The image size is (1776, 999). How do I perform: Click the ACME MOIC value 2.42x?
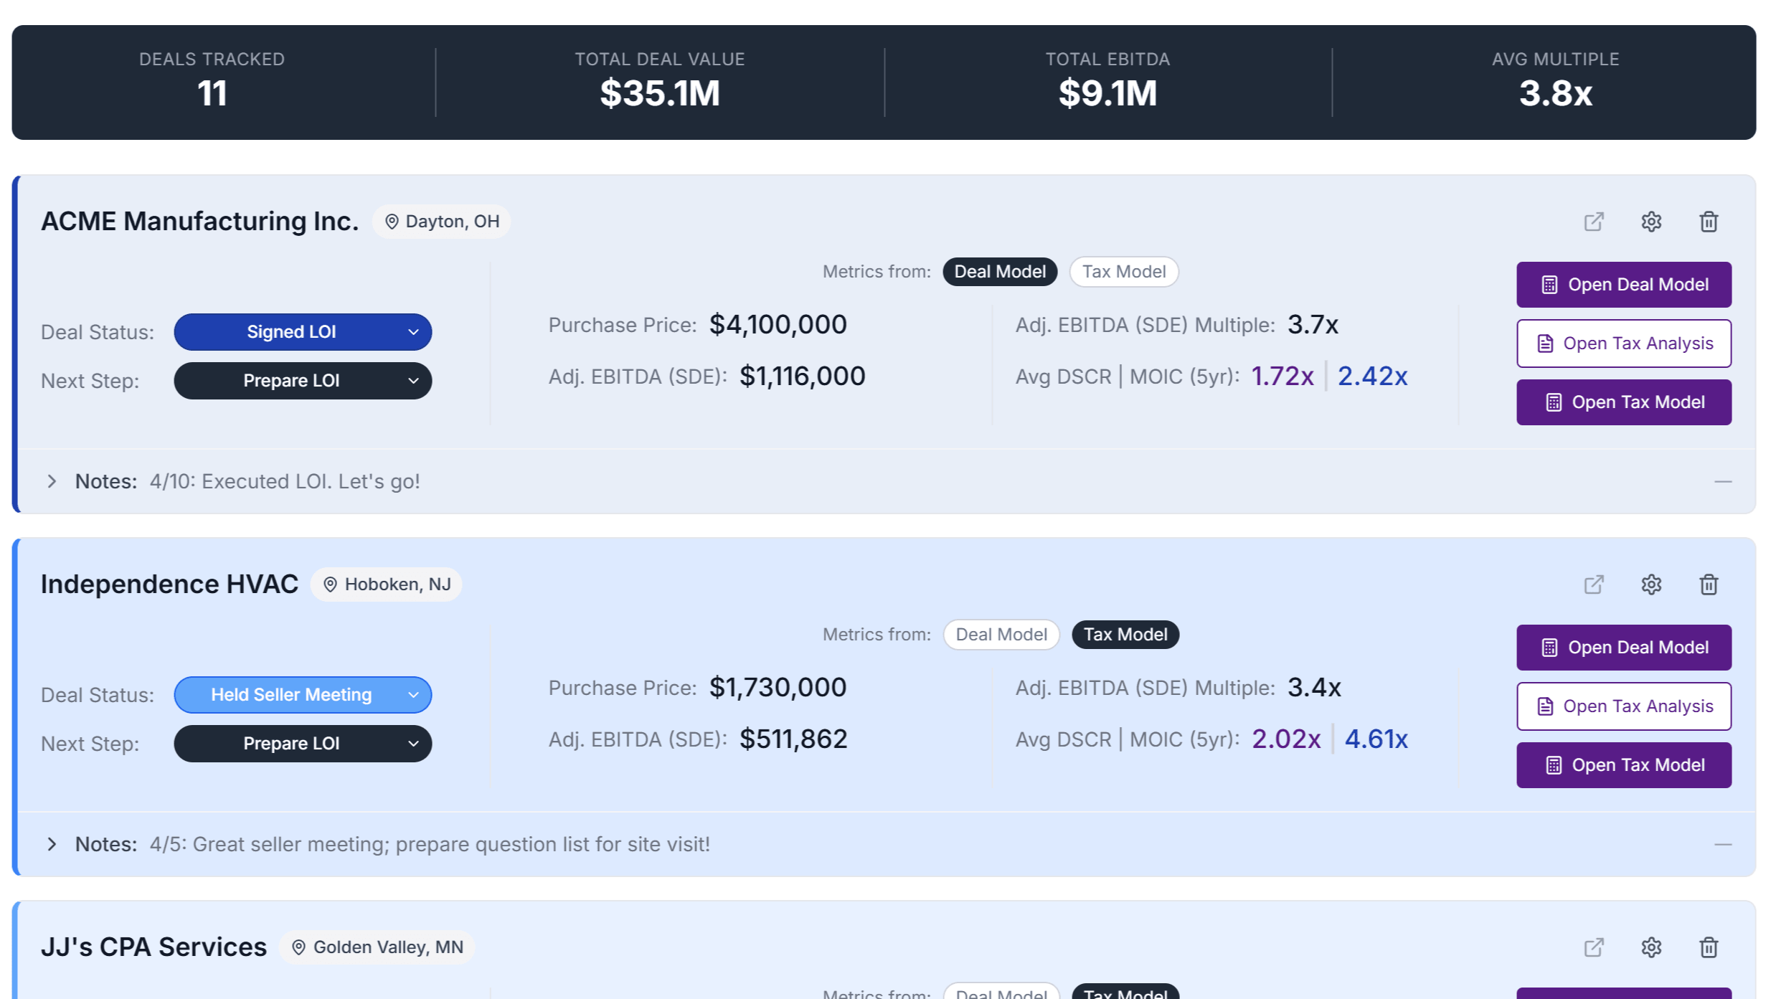1372,377
